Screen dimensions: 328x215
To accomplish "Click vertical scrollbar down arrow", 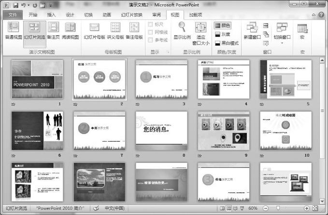I will click(x=322, y=201).
